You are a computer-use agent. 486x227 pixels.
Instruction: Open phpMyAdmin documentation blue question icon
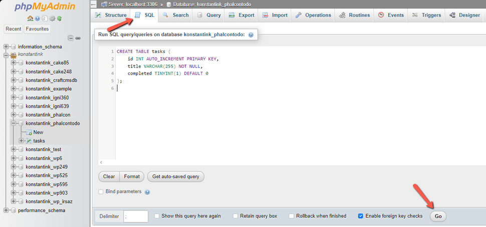pos(38,18)
